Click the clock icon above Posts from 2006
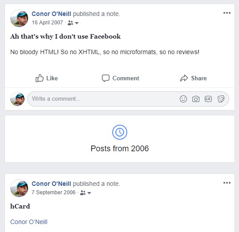Viewport: 239px width, 232px height. pos(120,132)
